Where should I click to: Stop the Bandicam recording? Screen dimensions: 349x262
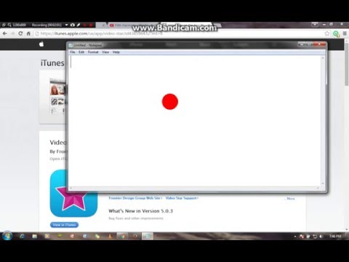(x=91, y=25)
